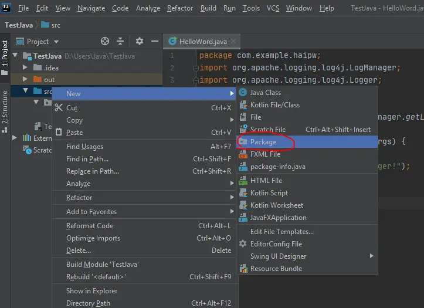Click the Kotlin Worksheet icon
424x308 pixels.
tap(243, 205)
